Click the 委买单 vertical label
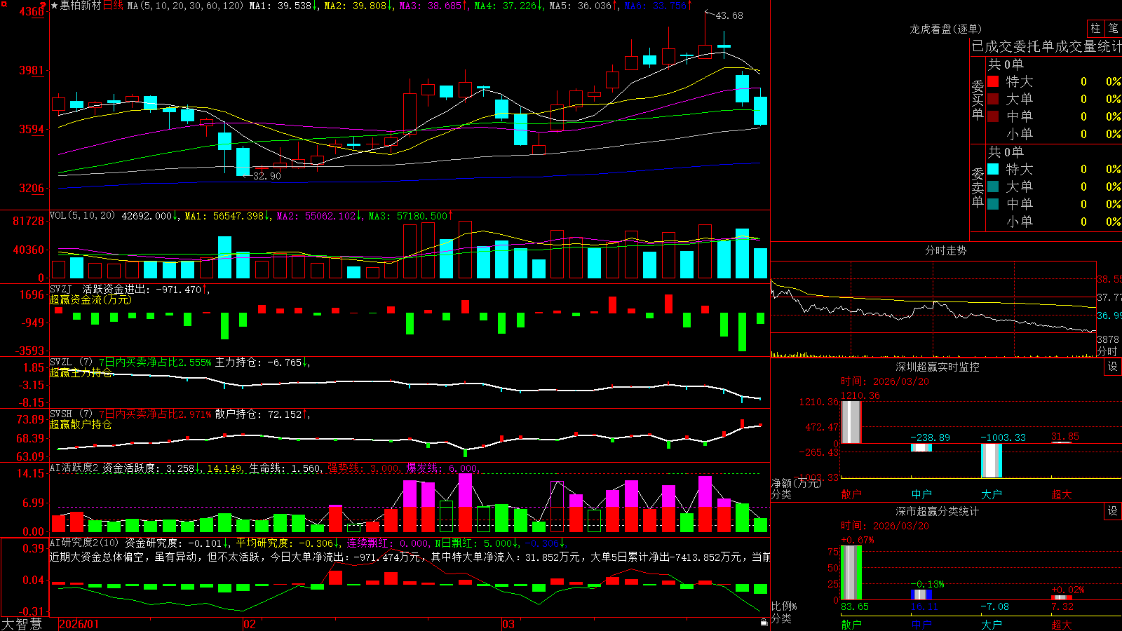The width and height of the screenshot is (1122, 631). click(x=978, y=100)
